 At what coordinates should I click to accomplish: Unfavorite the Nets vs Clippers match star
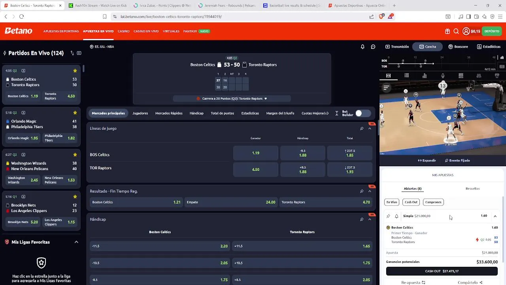click(x=75, y=197)
